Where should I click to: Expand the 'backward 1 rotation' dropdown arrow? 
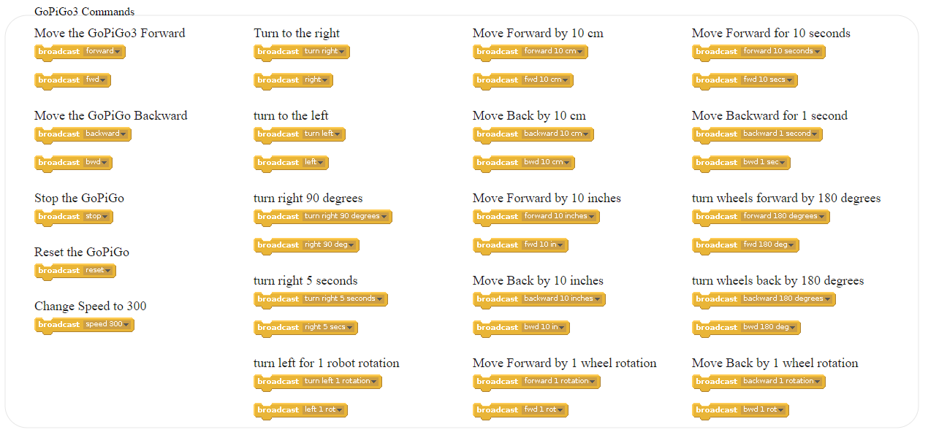[818, 382]
